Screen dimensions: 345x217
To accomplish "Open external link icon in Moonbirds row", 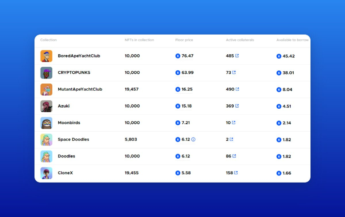I will [x=234, y=123].
